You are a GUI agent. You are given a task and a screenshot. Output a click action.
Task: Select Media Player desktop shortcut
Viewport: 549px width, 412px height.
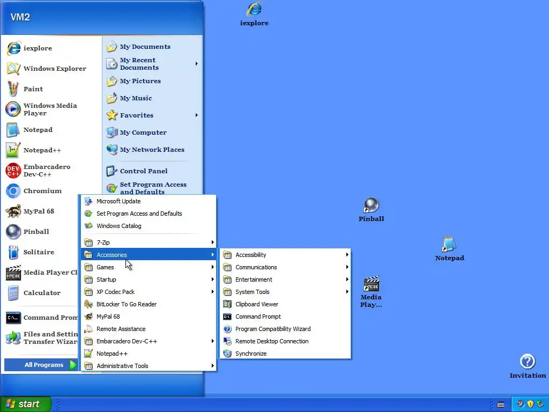(371, 291)
